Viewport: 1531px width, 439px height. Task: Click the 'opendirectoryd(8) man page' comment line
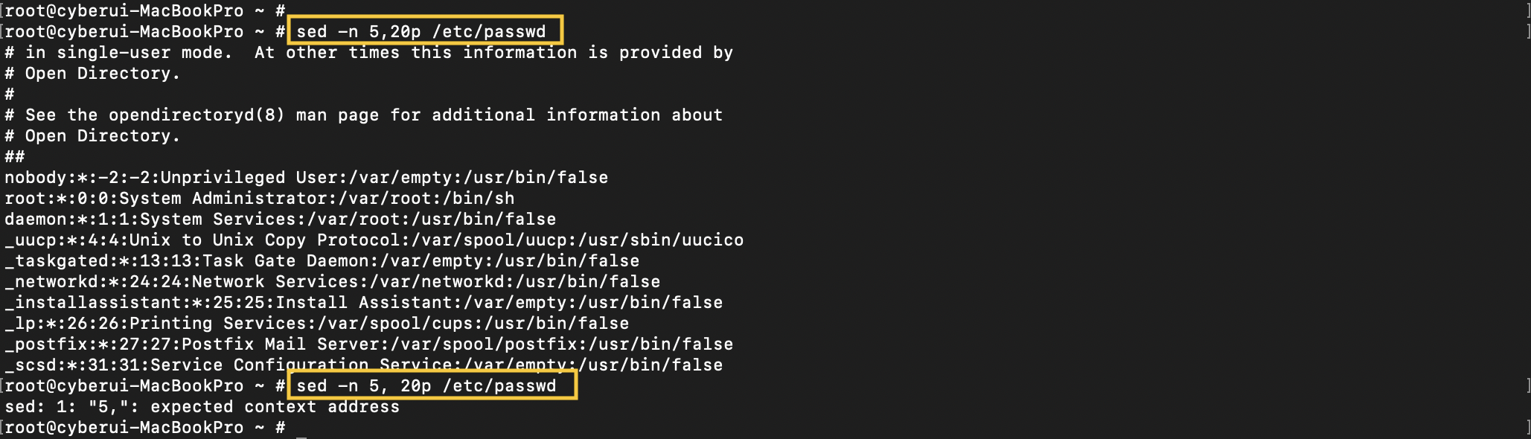364,115
